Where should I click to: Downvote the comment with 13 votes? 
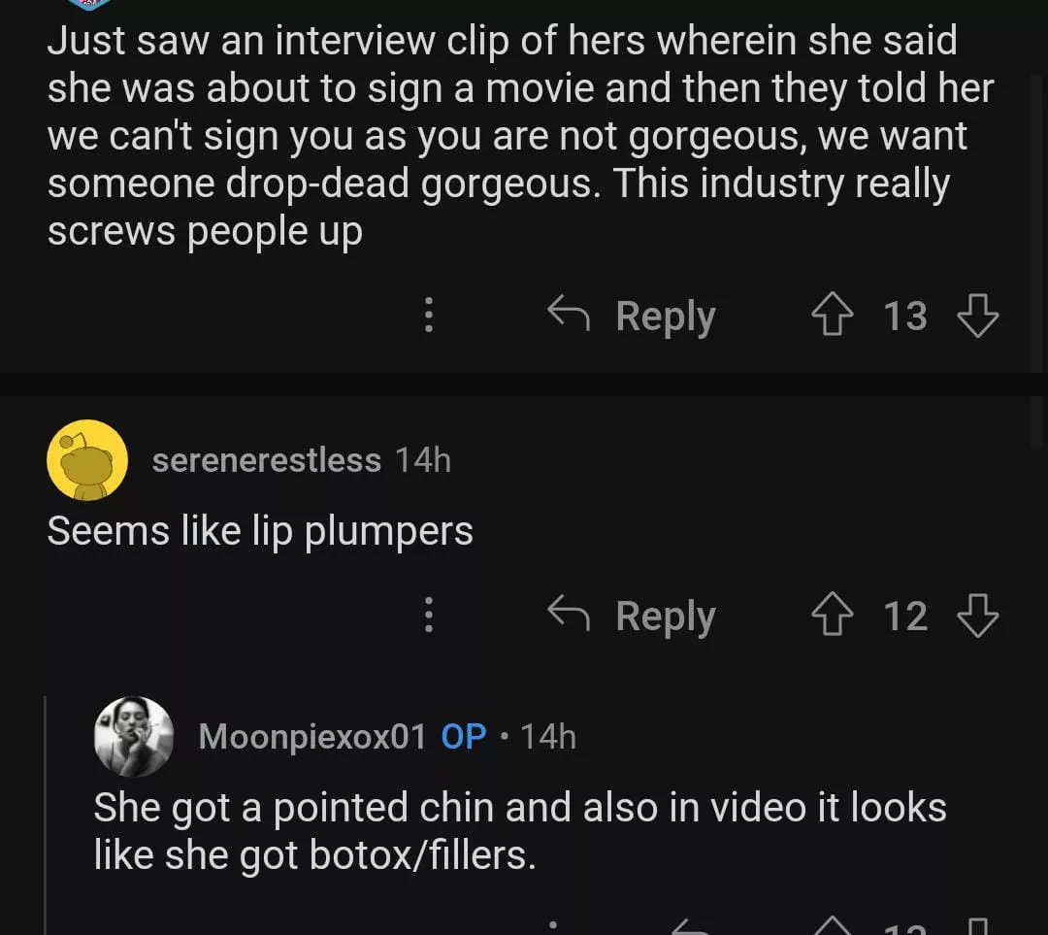coord(977,316)
